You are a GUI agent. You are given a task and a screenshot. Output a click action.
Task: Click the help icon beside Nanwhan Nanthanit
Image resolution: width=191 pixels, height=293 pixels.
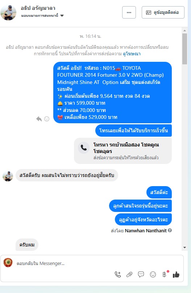point(170,230)
